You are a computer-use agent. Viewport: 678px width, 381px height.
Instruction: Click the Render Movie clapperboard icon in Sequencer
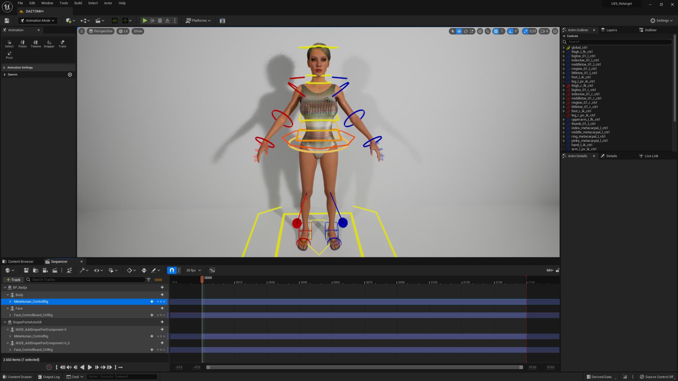click(x=55, y=270)
